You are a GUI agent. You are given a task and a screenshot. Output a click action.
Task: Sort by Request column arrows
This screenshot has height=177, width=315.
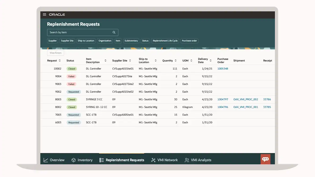[x=60, y=61]
